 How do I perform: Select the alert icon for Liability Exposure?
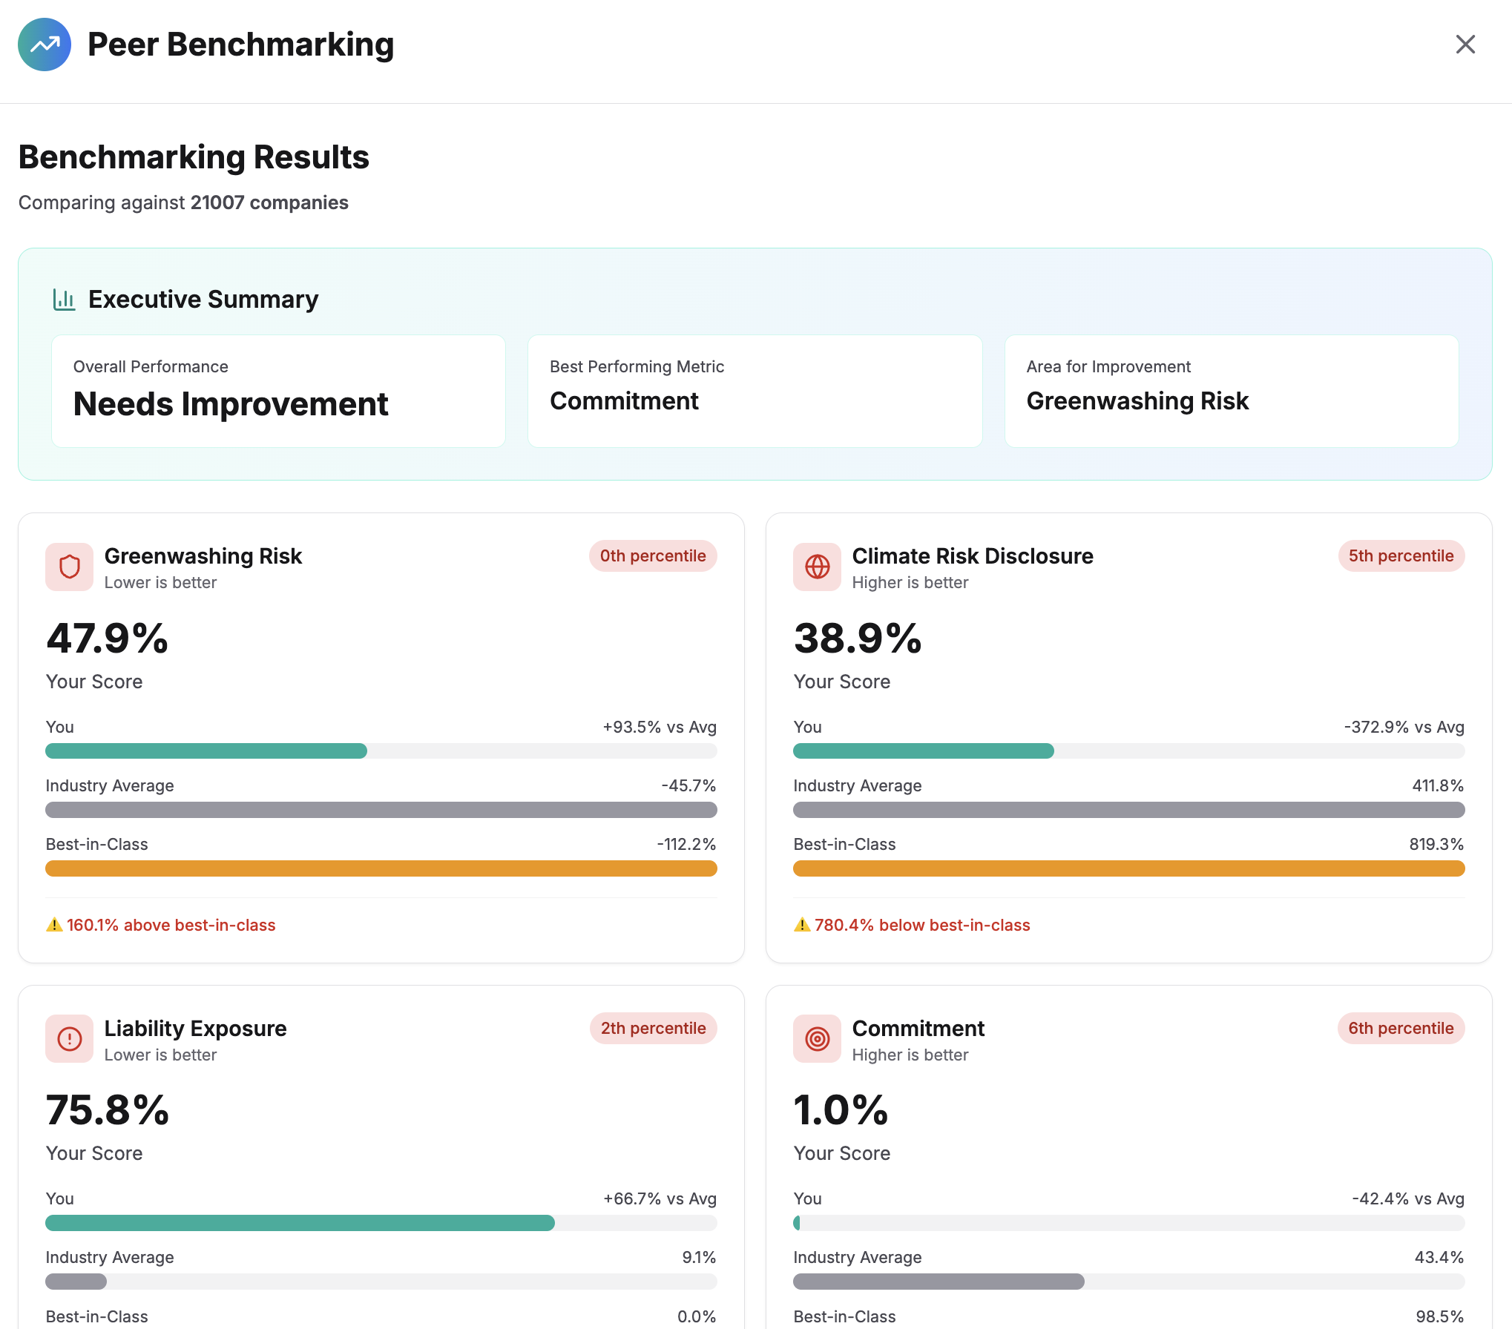click(68, 1039)
